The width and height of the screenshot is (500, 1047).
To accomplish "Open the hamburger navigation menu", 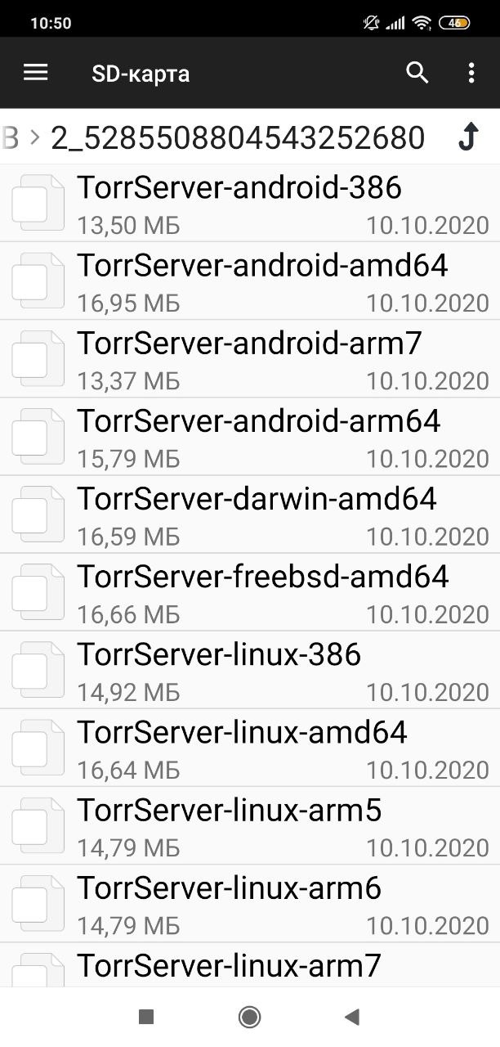I will click(x=36, y=73).
